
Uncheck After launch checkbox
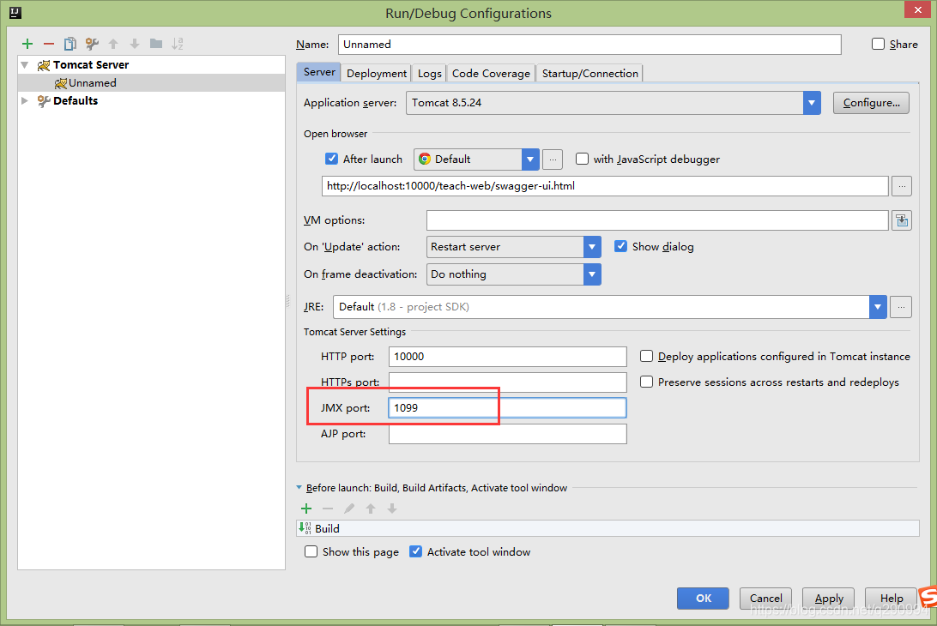pos(332,159)
